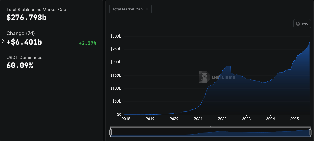Click the $300b y-axis label
Screen dimensions: 314x141
(116, 36)
